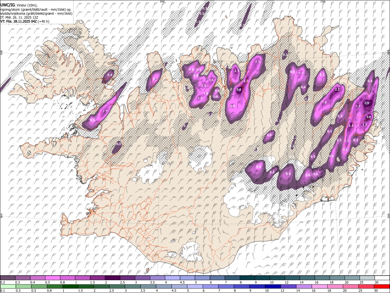This screenshot has height=293, width=390.
Task: Click the 1.6 precipitation value label
Action: point(324,102)
